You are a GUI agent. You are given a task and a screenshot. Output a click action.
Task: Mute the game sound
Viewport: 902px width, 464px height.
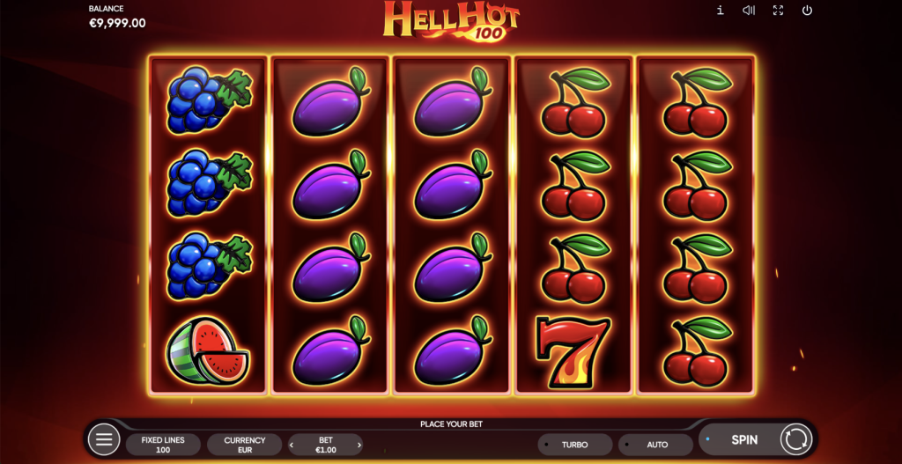tap(749, 11)
